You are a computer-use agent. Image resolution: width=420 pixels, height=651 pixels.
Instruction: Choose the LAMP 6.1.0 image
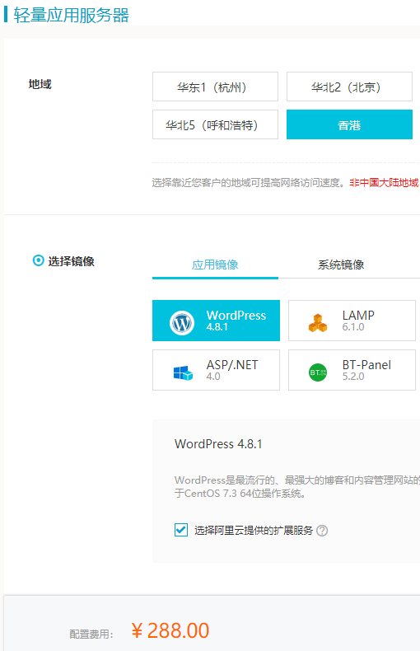[x=352, y=321]
